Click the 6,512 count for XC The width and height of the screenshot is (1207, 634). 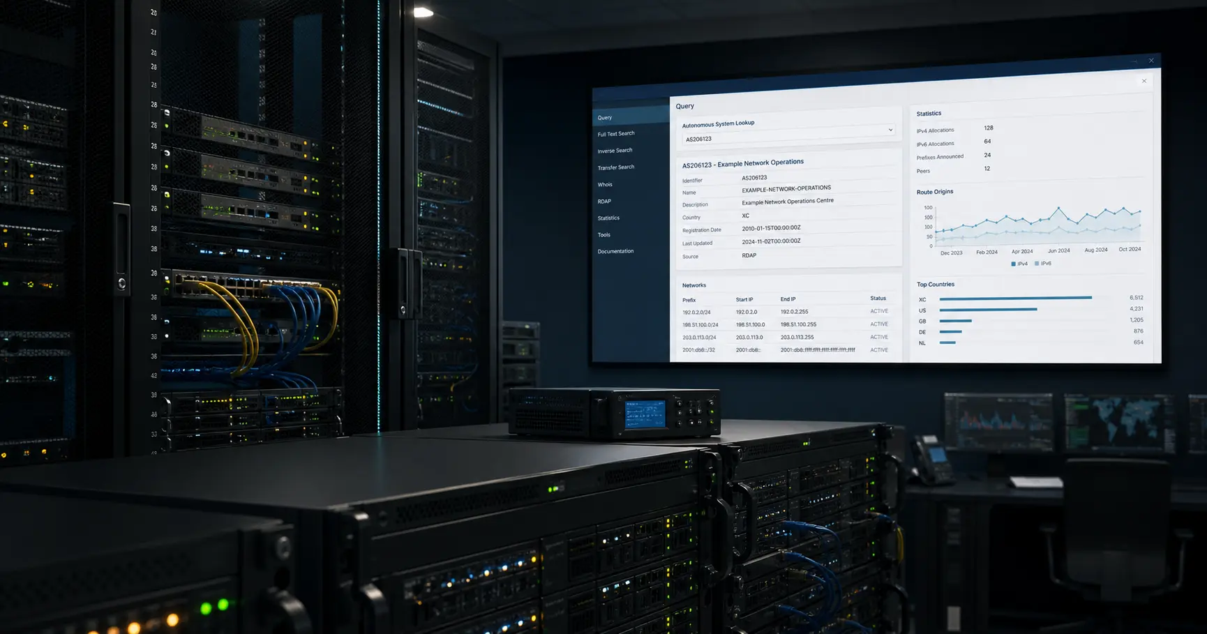click(1137, 298)
